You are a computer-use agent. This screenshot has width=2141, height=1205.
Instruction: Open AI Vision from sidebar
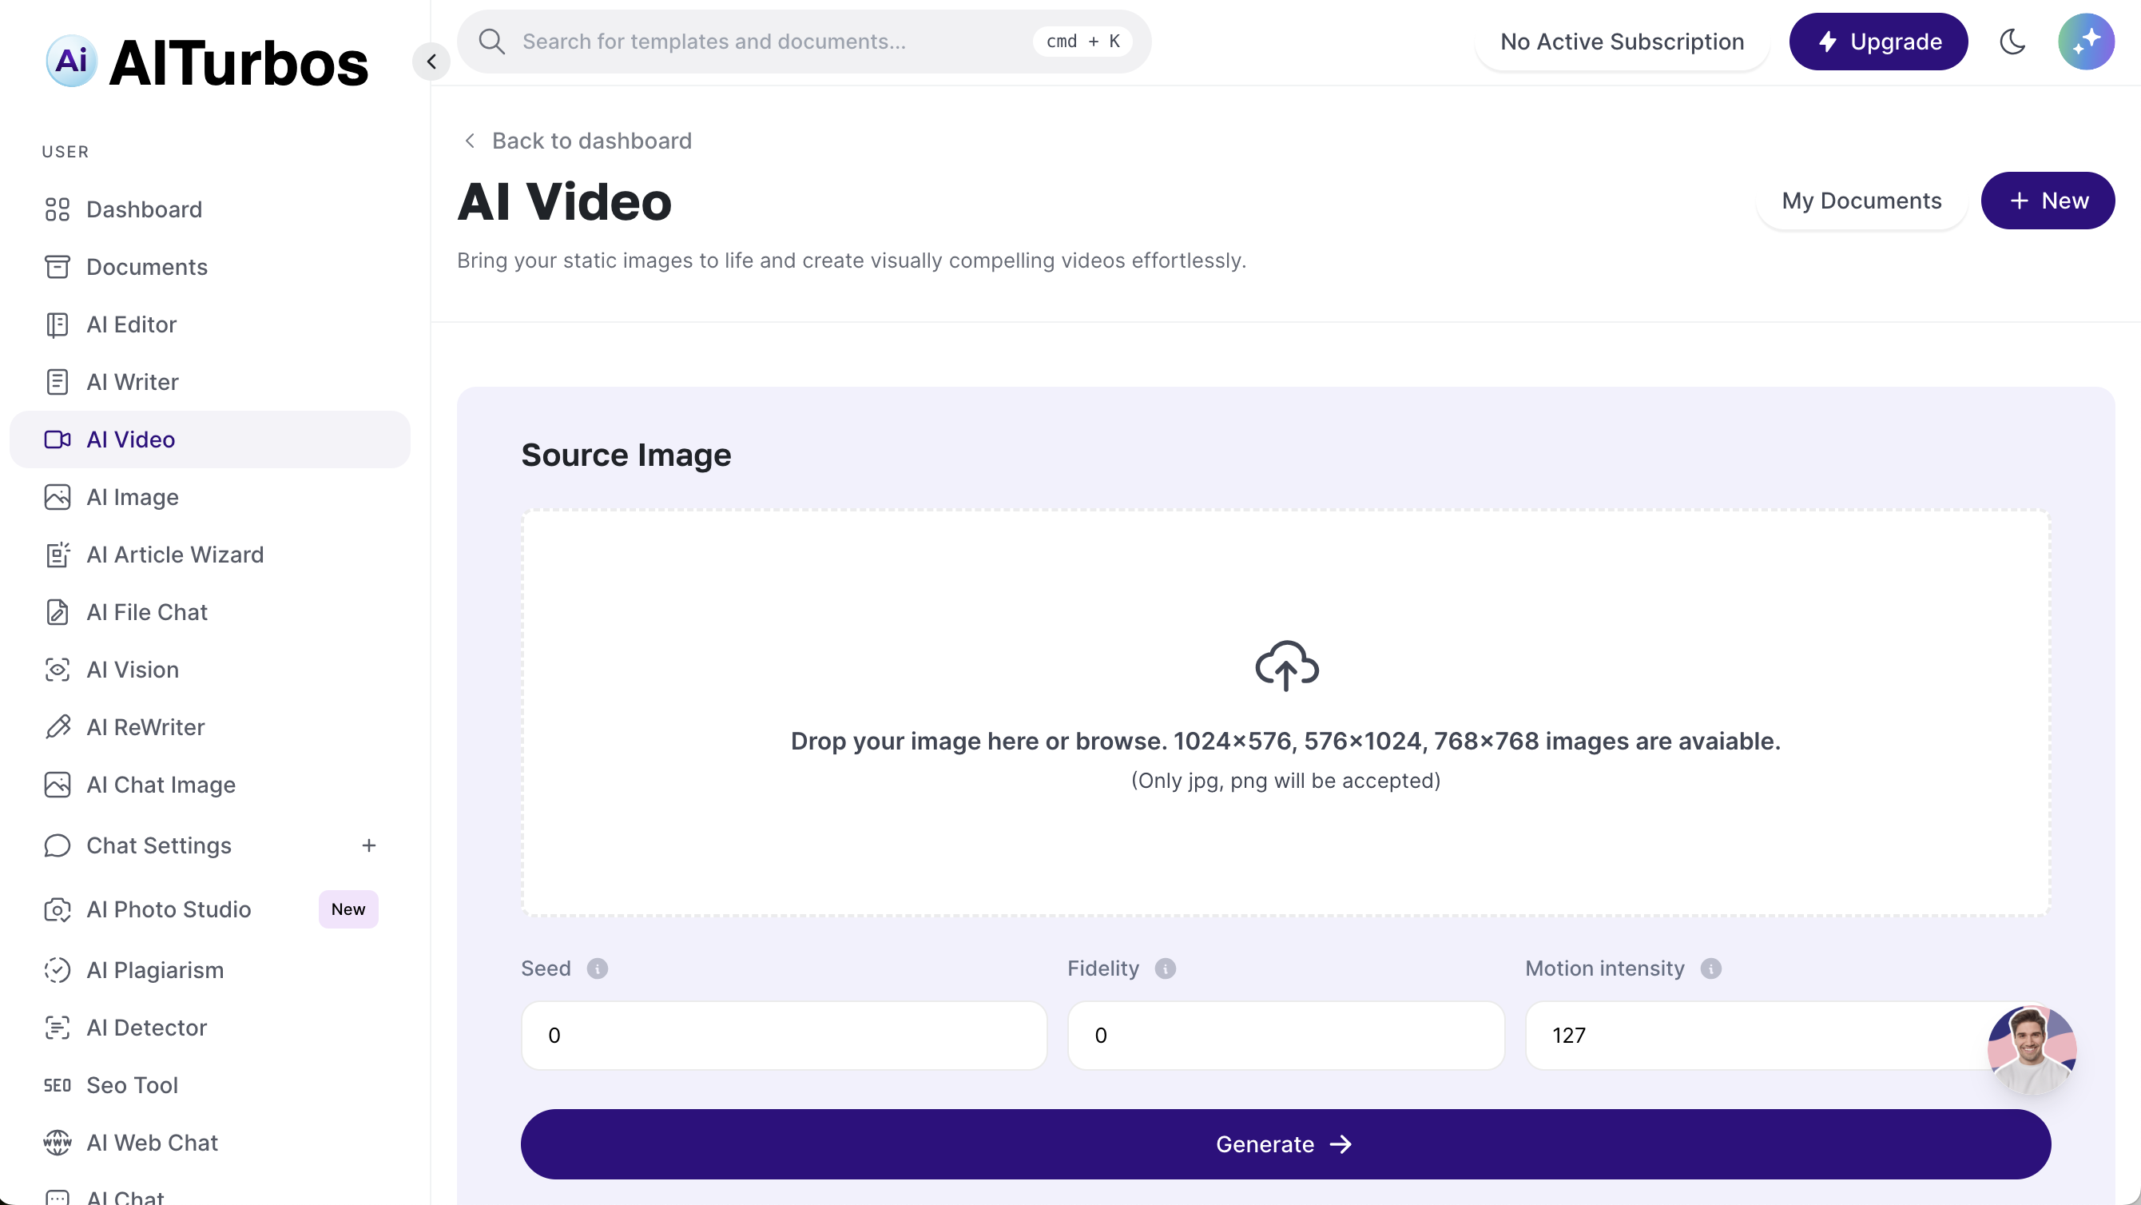[133, 670]
